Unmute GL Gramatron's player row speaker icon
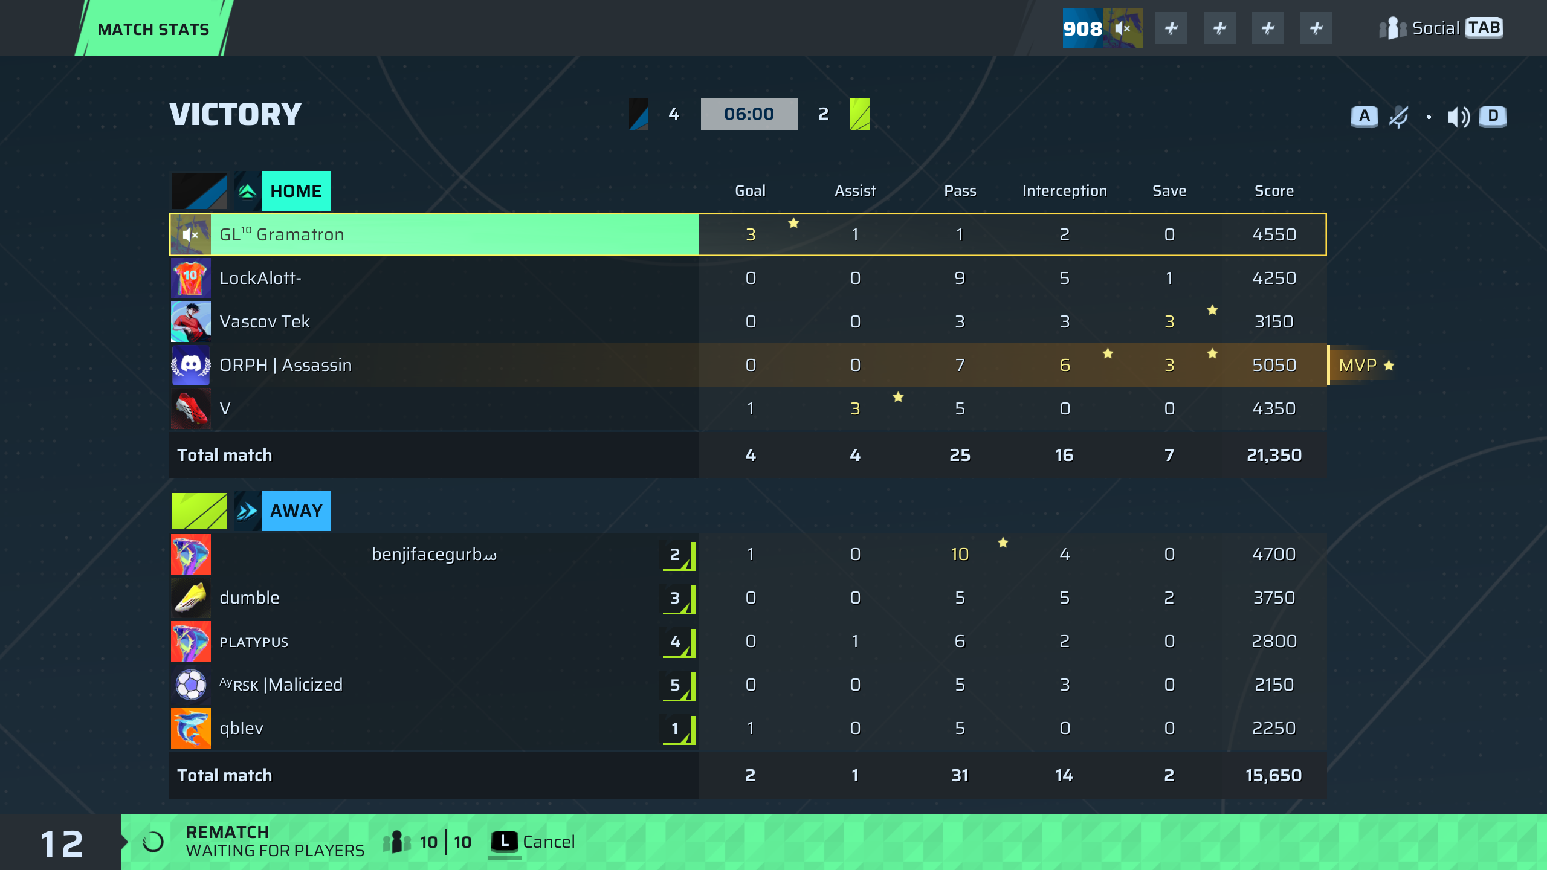1547x870 pixels. (x=191, y=234)
